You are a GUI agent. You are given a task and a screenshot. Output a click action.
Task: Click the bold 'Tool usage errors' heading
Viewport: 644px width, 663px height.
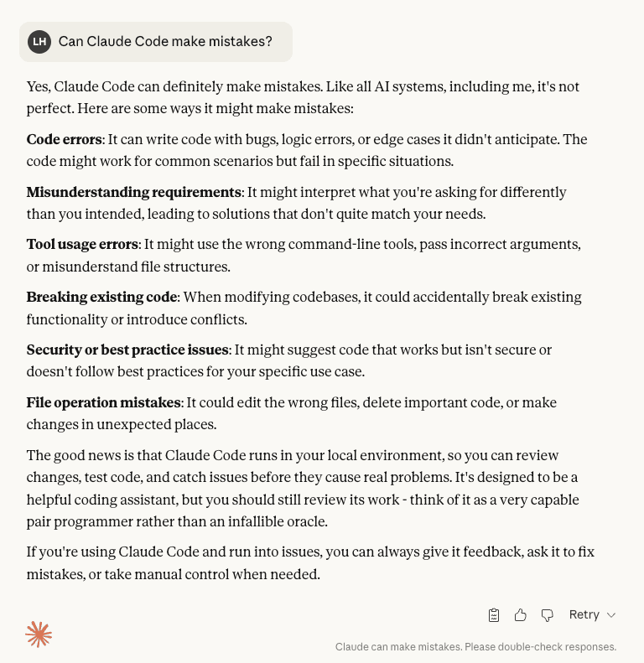(82, 245)
